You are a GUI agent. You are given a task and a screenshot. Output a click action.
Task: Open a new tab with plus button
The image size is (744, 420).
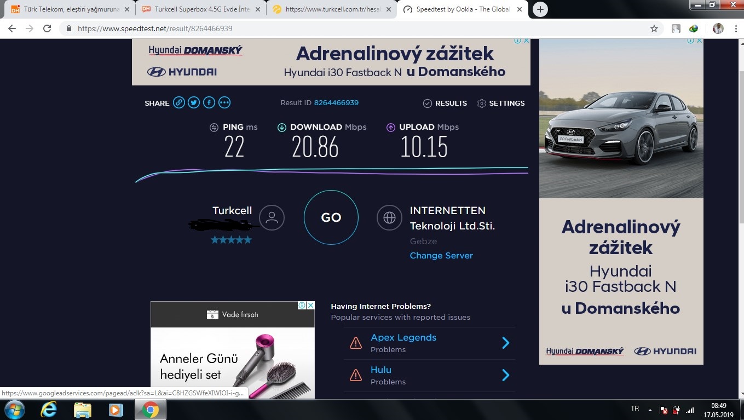pos(540,9)
